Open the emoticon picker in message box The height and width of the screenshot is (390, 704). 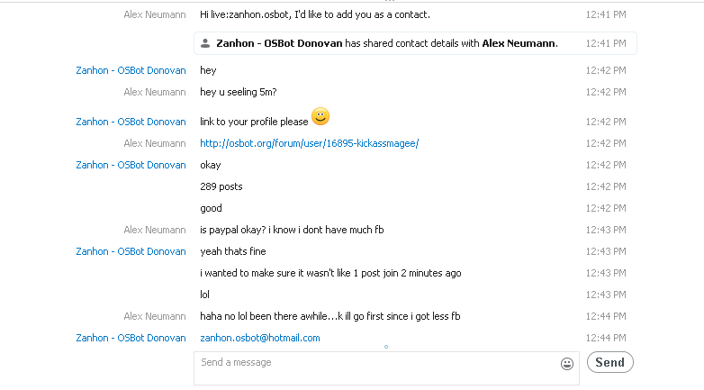[x=567, y=364]
